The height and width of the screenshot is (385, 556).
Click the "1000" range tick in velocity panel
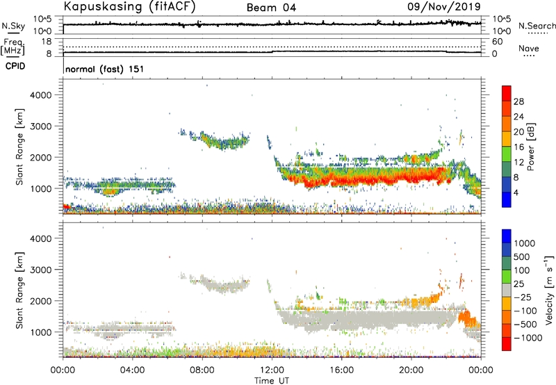coord(40,332)
